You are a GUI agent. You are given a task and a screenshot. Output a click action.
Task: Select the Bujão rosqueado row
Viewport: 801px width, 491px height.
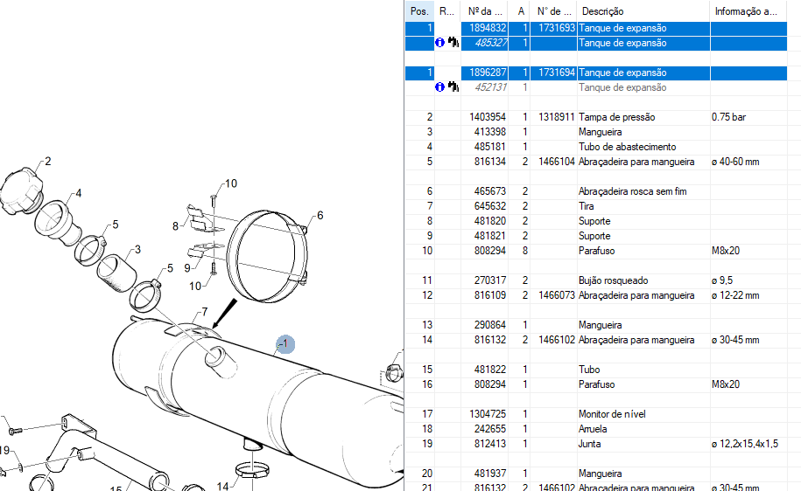click(613, 280)
